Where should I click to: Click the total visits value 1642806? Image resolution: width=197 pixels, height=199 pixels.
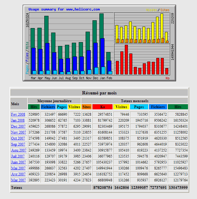click(x=122, y=188)
